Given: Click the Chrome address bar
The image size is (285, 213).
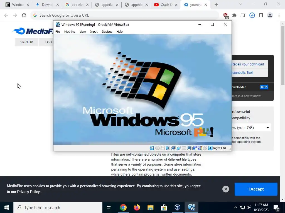Looking at the screenshot, I should tap(125, 16).
